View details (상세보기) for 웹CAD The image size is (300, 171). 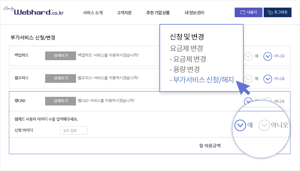60,101
